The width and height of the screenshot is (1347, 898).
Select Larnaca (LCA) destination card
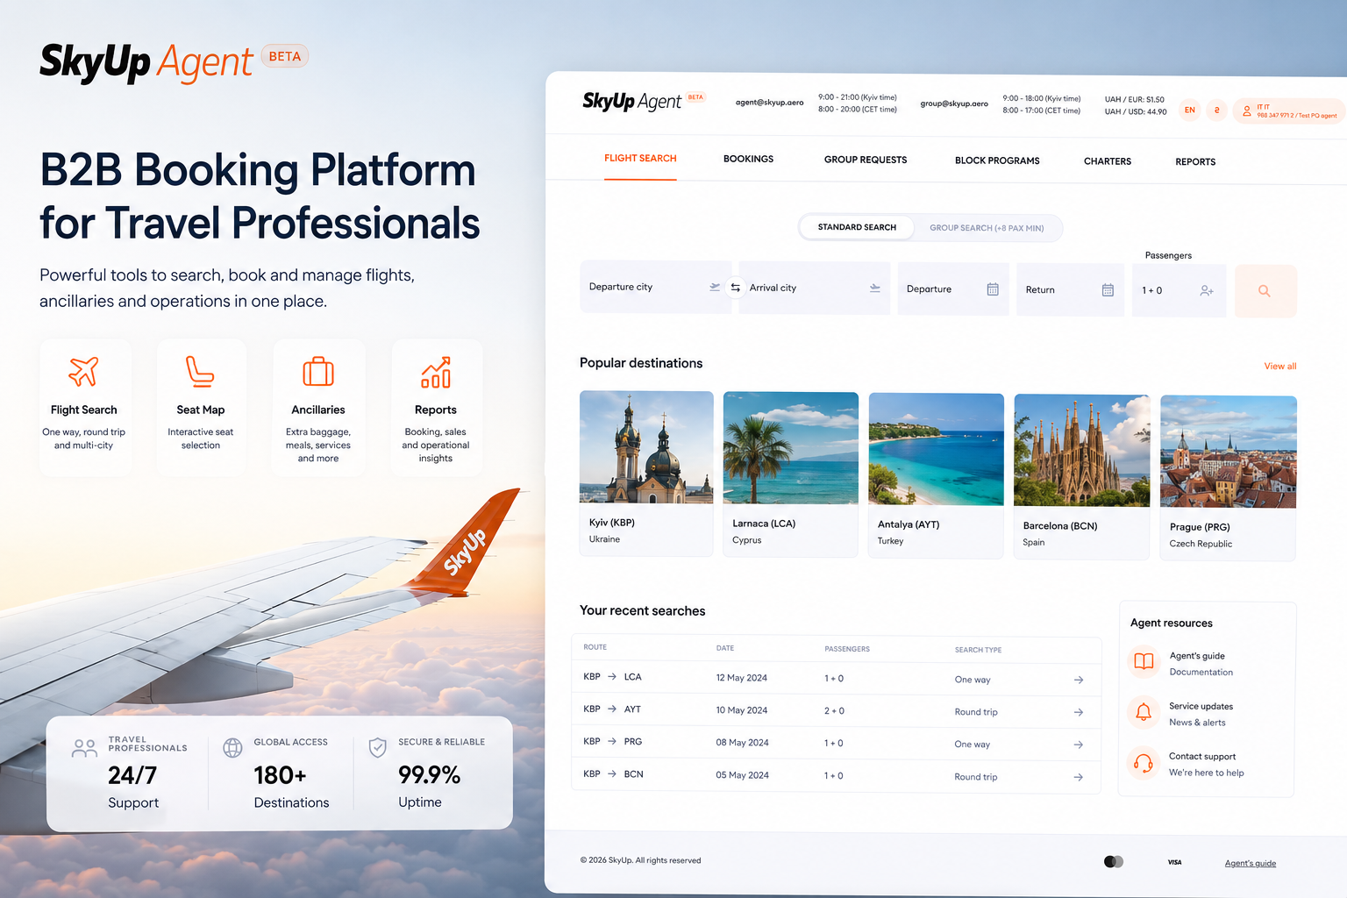pos(790,474)
